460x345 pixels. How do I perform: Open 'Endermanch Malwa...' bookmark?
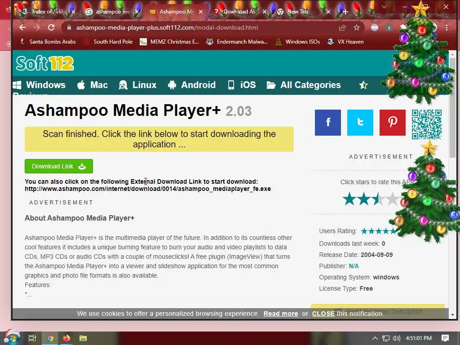(x=237, y=42)
